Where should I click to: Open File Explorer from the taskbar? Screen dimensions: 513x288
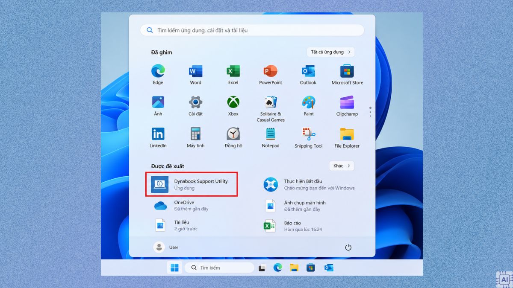point(294,268)
